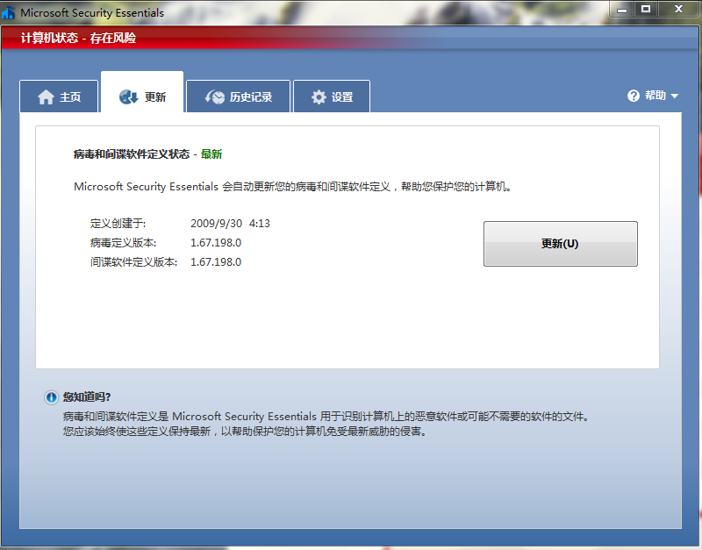The width and height of the screenshot is (702, 550).
Task: Click the 间谍软件定义版本: label
Action: click(x=134, y=261)
